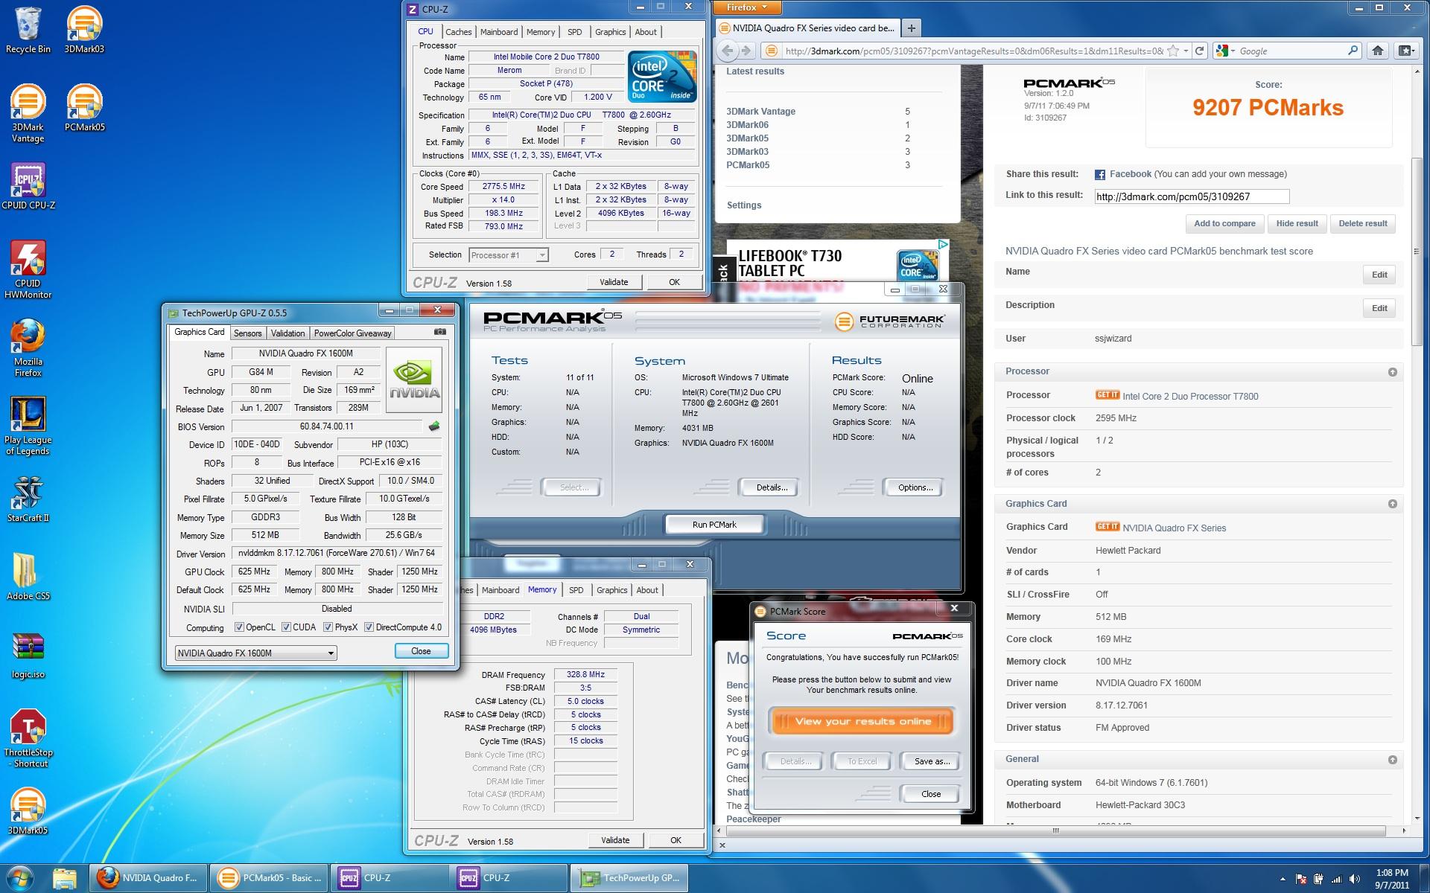The width and height of the screenshot is (1430, 893).
Task: Open the 3DMark Vantage latest results link
Action: (x=760, y=112)
